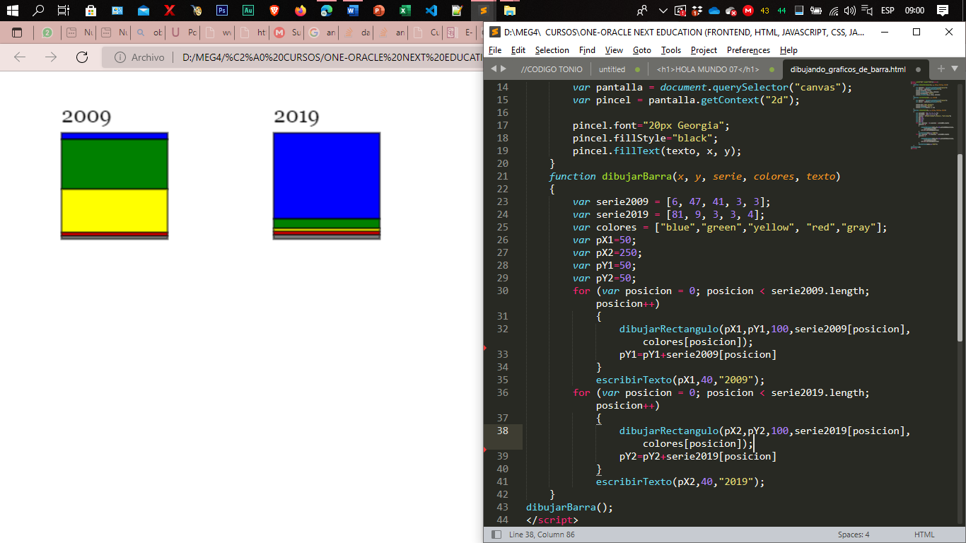Click 'Spaces: 4' indentation setting
The image size is (966, 543).
[x=854, y=535]
